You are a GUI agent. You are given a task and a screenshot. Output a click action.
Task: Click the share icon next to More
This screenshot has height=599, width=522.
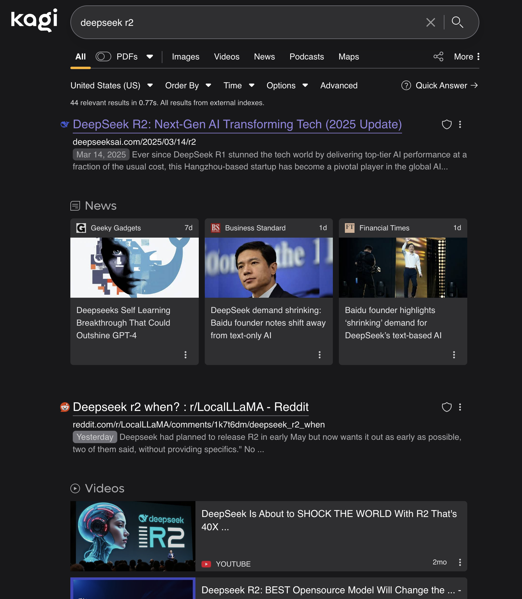point(438,56)
